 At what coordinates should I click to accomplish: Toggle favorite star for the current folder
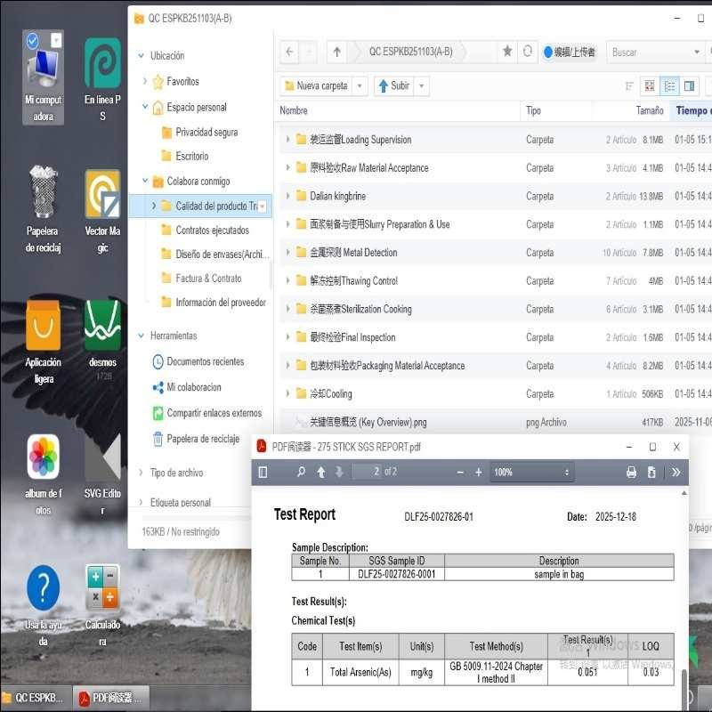pos(506,52)
